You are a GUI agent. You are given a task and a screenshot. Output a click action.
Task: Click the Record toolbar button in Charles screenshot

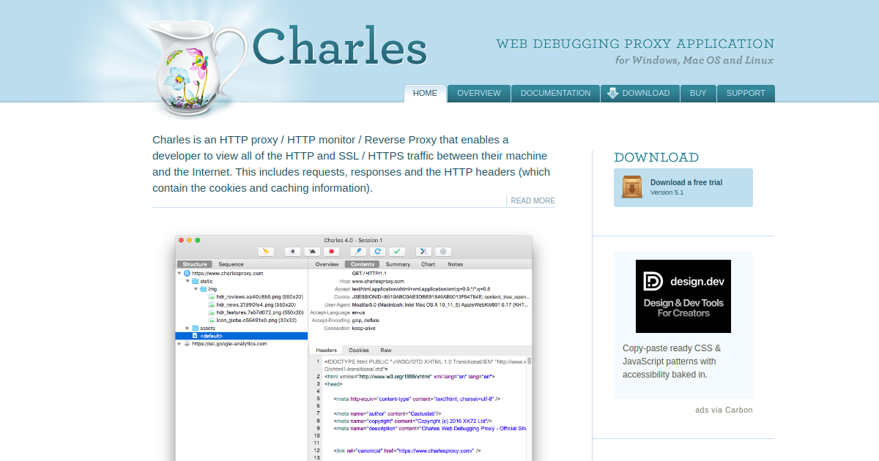(x=292, y=251)
